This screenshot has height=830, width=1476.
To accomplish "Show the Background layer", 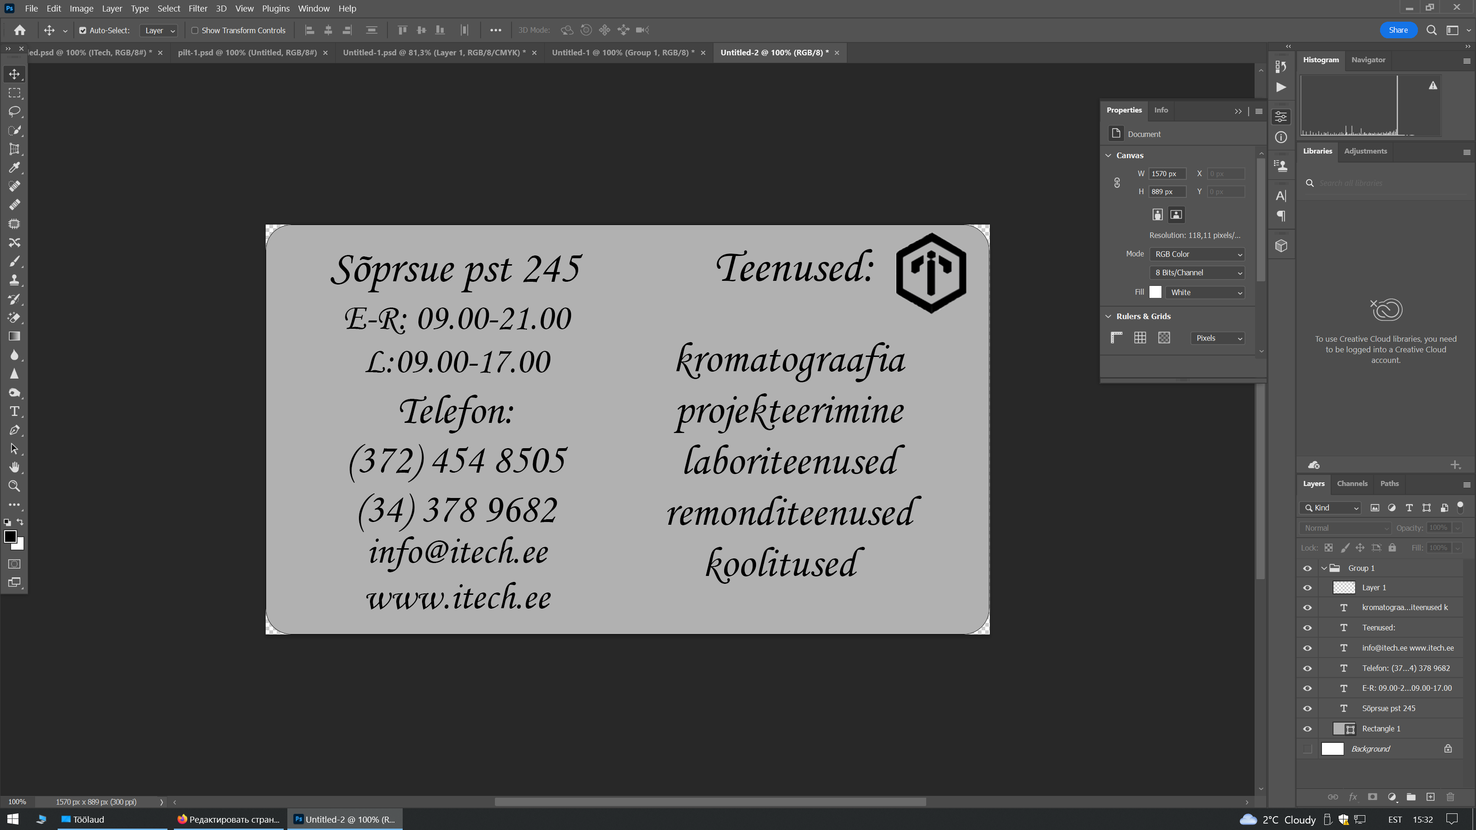I will tap(1307, 749).
